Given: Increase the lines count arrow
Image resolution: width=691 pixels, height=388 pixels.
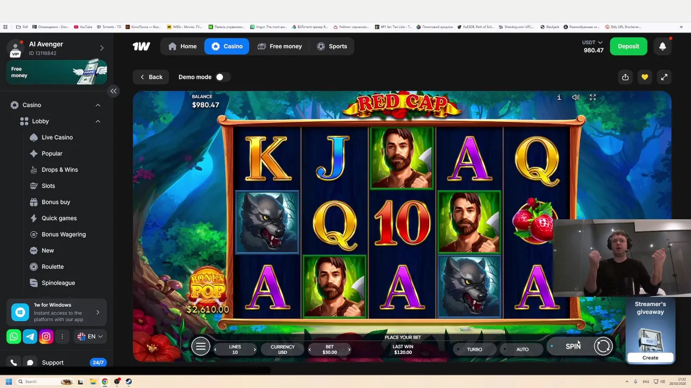Looking at the screenshot, I should tap(255, 350).
